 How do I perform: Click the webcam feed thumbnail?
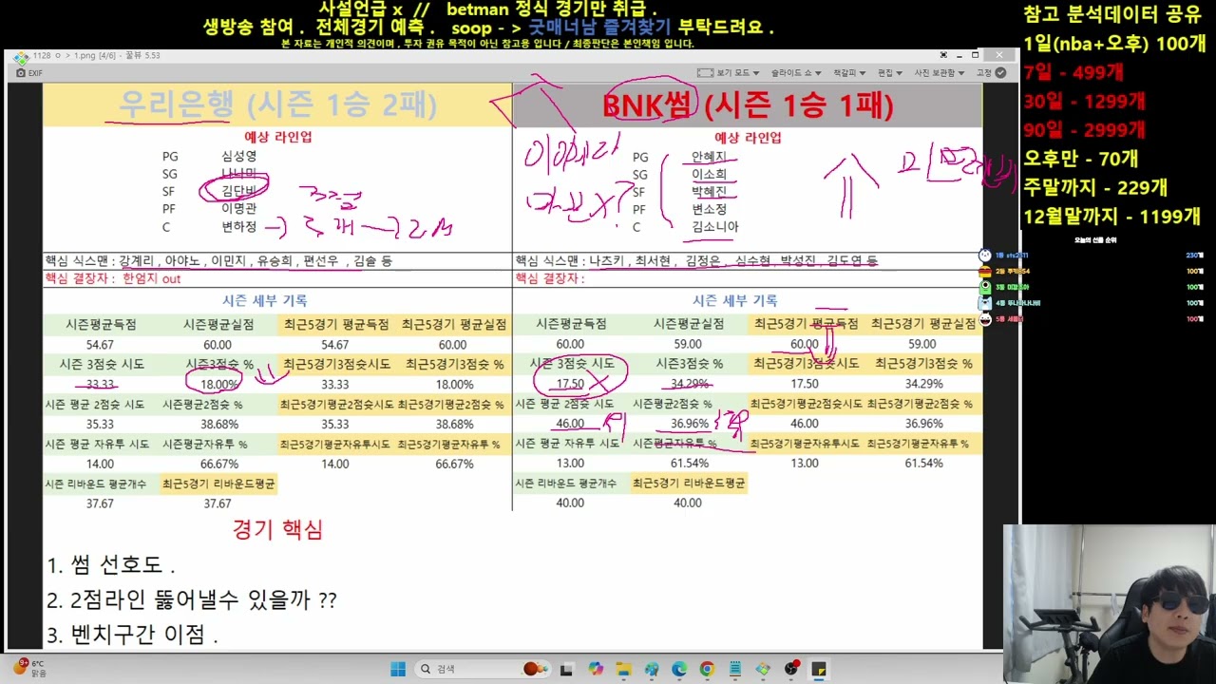(1110, 603)
